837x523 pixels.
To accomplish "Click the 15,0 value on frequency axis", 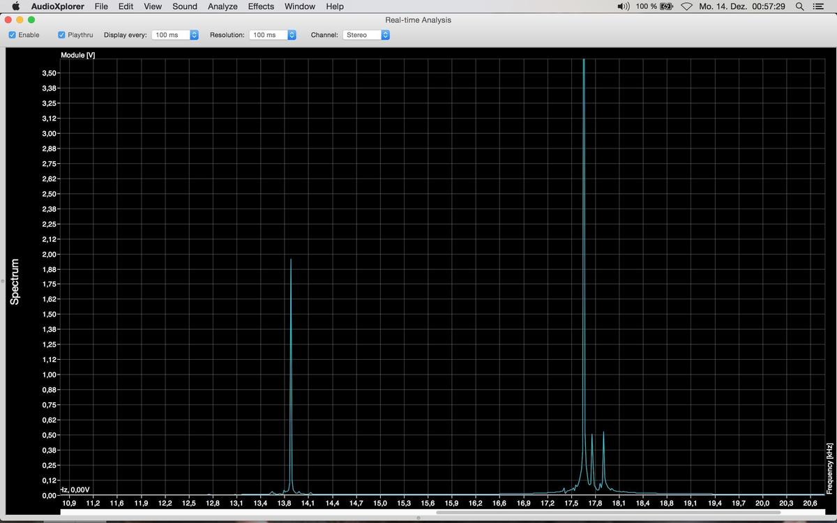I will 380,503.
